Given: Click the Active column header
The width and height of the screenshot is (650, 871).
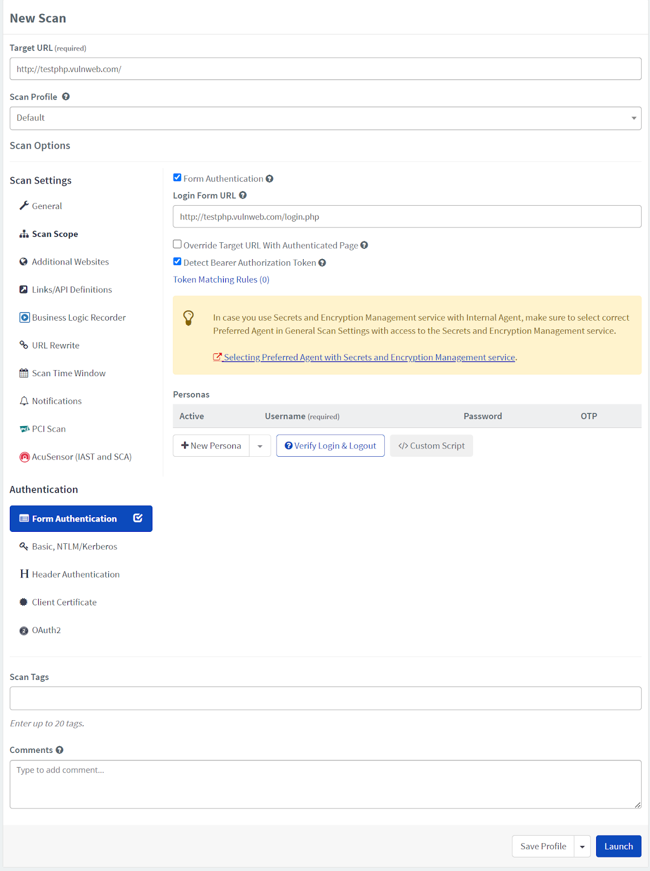Looking at the screenshot, I should pyautogui.click(x=192, y=416).
